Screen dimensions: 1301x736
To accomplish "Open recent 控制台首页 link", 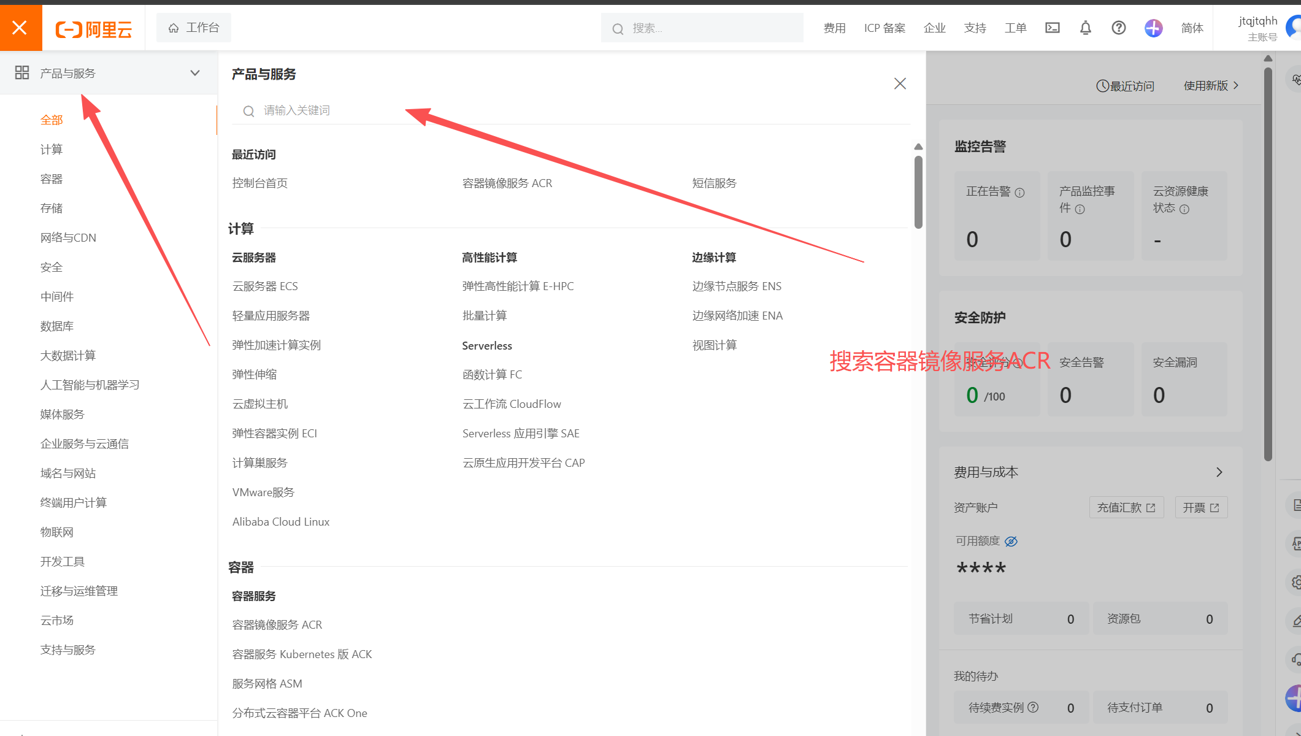I will (x=260, y=183).
